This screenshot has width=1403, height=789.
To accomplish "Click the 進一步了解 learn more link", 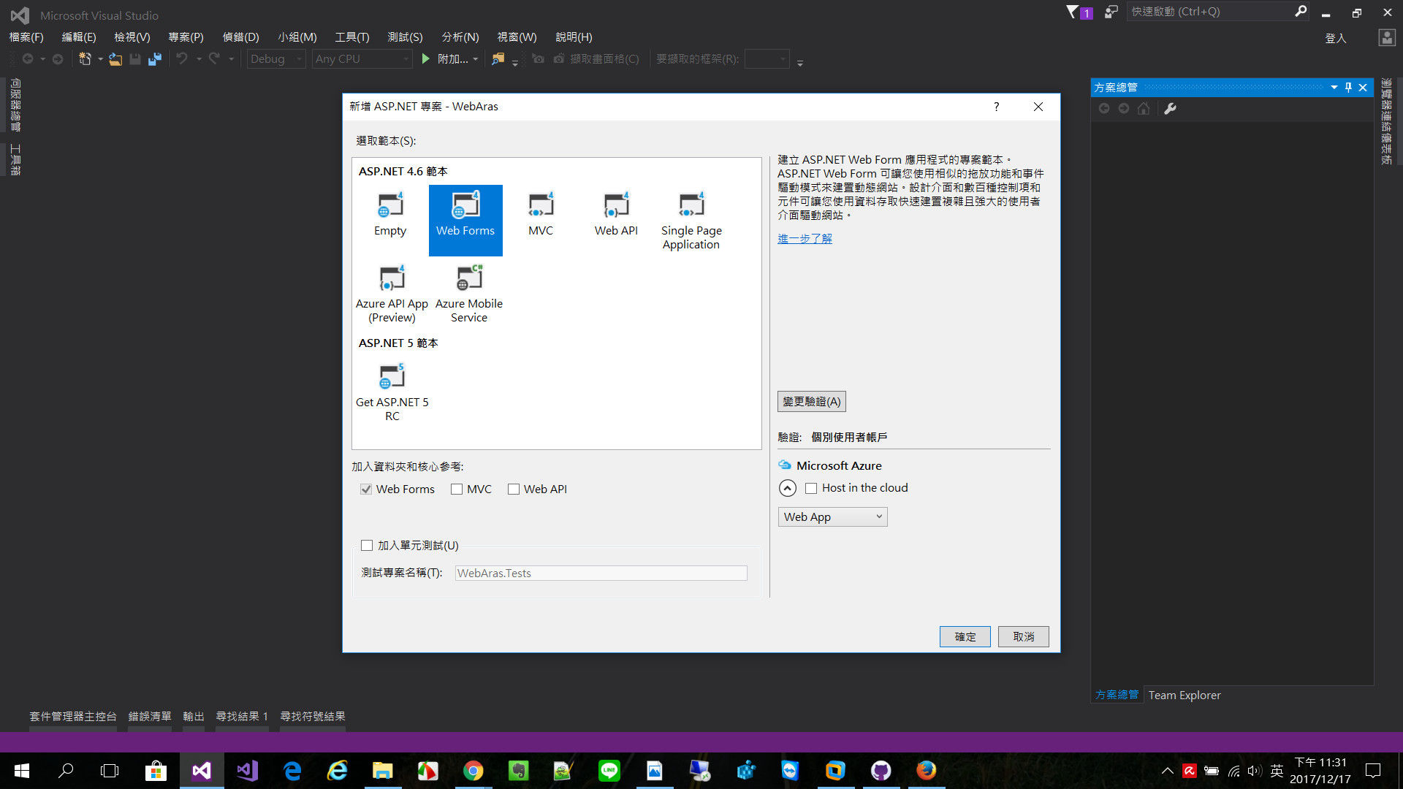I will click(805, 239).
